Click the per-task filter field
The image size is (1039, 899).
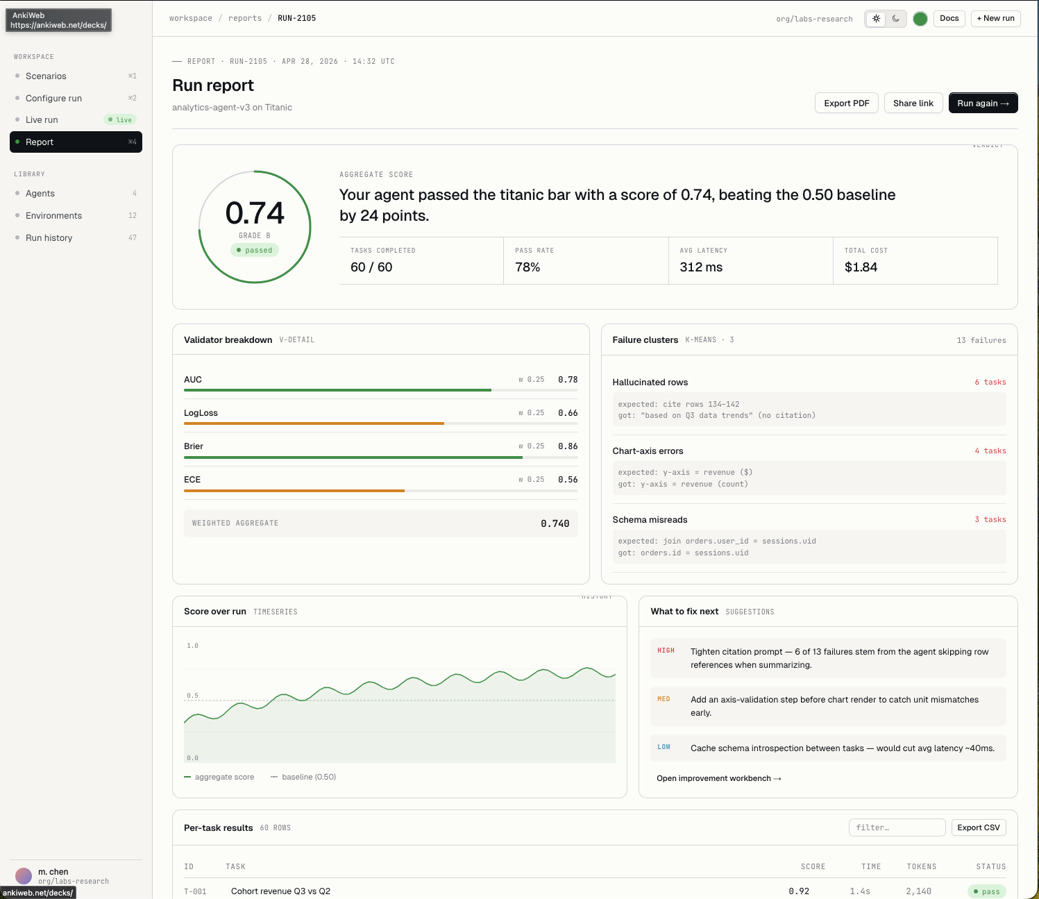pos(897,827)
